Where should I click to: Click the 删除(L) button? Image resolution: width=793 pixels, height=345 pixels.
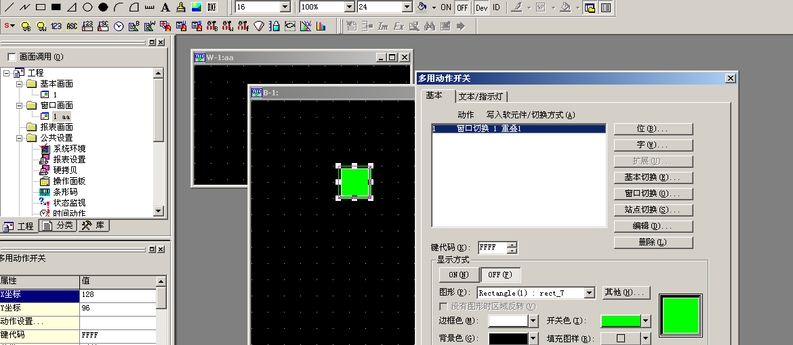653,242
